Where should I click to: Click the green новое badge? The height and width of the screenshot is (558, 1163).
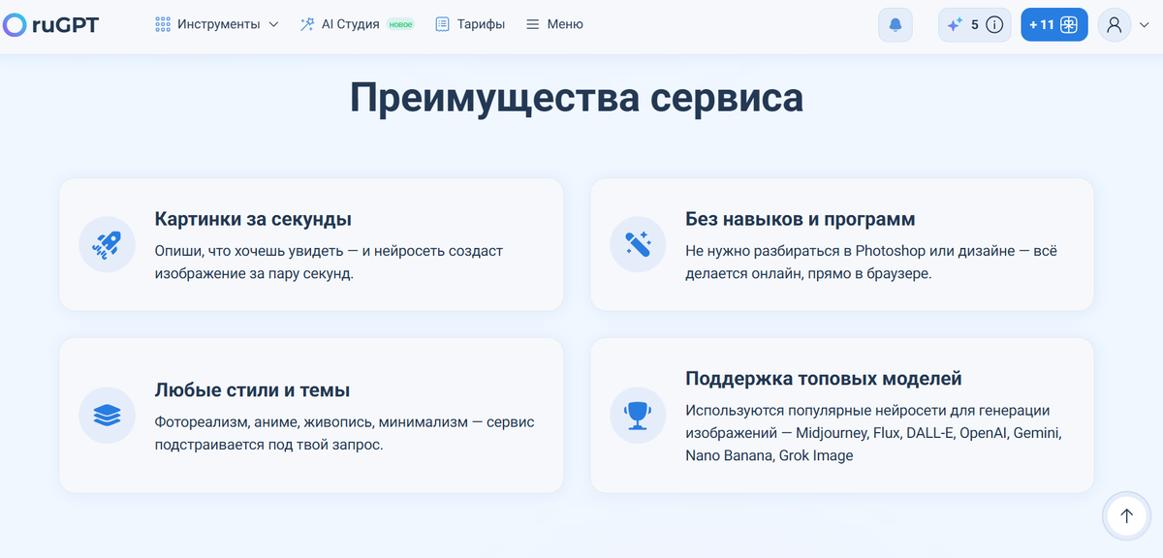399,25
